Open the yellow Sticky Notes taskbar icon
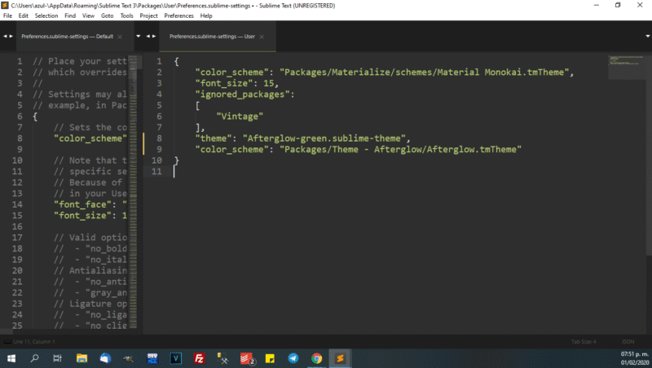The width and height of the screenshot is (652, 368). pyautogui.click(x=270, y=358)
